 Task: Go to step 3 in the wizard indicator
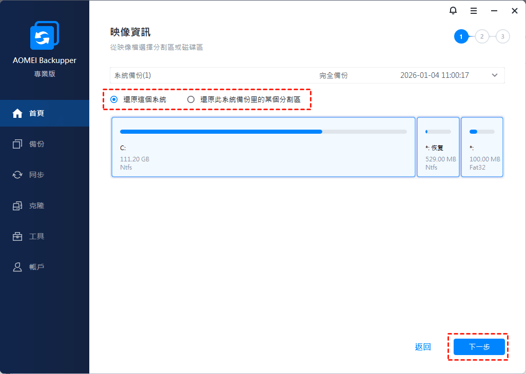pos(503,36)
